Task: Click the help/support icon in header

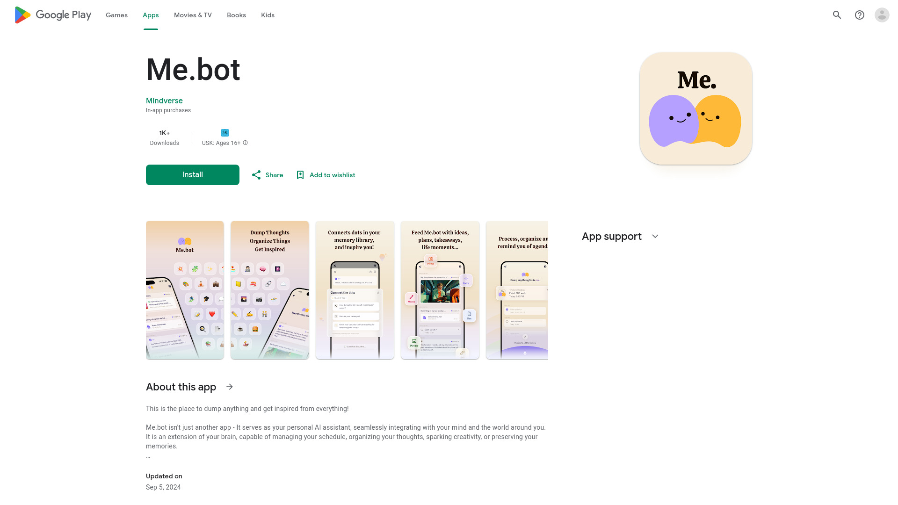Action: 859,15
